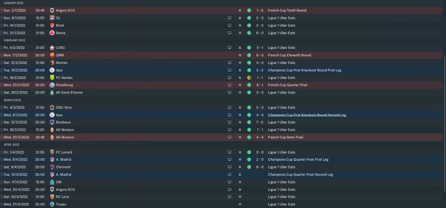
Task: Click Champions Cup Quarter Final Second Leg
Action: (299, 175)
